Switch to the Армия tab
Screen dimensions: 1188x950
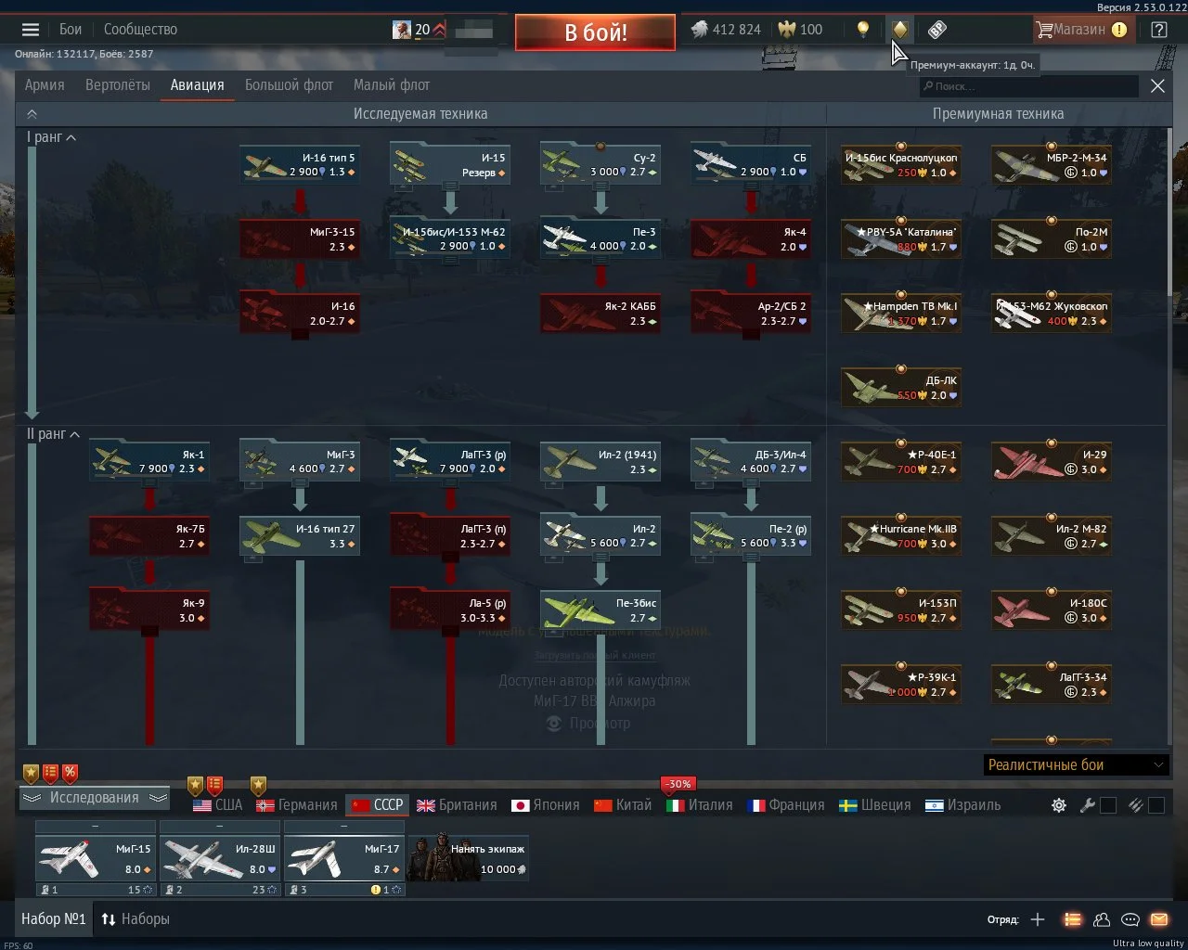point(45,85)
